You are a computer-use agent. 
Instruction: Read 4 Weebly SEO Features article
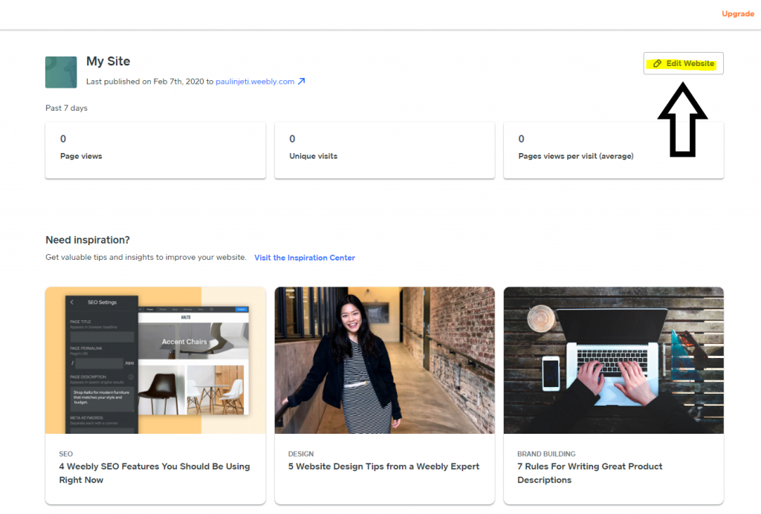point(155,473)
